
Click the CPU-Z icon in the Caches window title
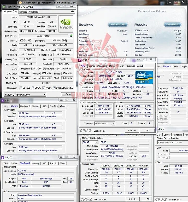click(2, 100)
